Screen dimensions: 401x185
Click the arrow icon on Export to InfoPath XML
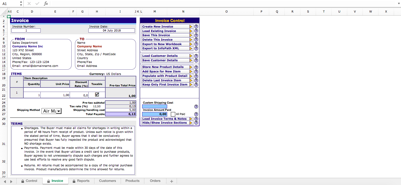coord(191,48)
